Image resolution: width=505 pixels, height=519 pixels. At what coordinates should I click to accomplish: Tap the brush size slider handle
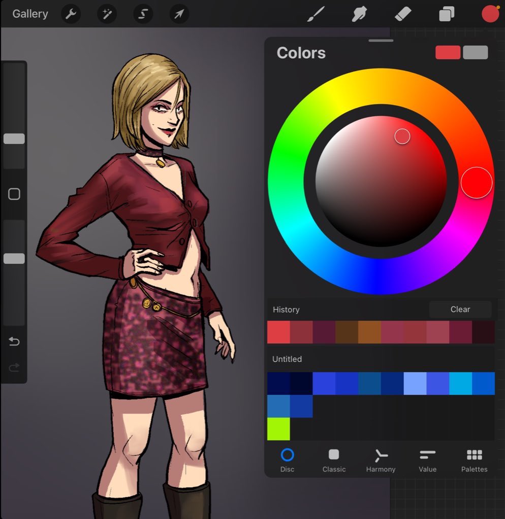tap(14, 139)
